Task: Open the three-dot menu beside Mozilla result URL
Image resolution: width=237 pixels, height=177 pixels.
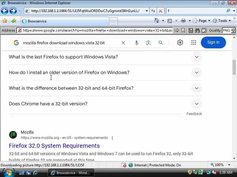Action: point(112,138)
